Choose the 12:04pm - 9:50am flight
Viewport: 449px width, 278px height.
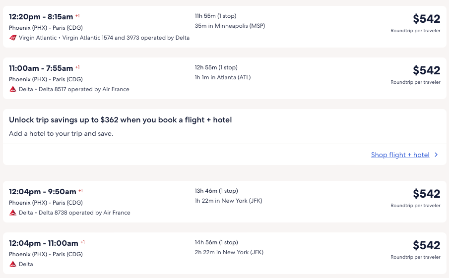[42, 192]
